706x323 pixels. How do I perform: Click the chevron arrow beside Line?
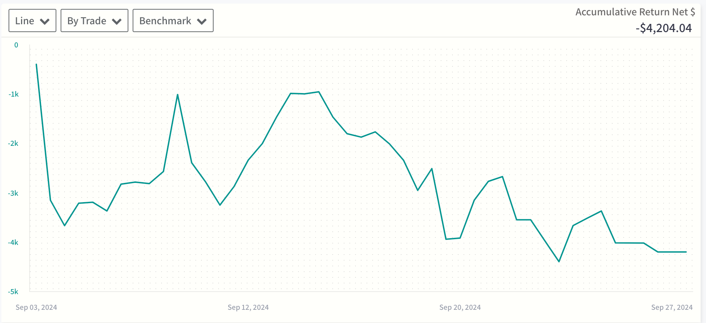pyautogui.click(x=45, y=21)
